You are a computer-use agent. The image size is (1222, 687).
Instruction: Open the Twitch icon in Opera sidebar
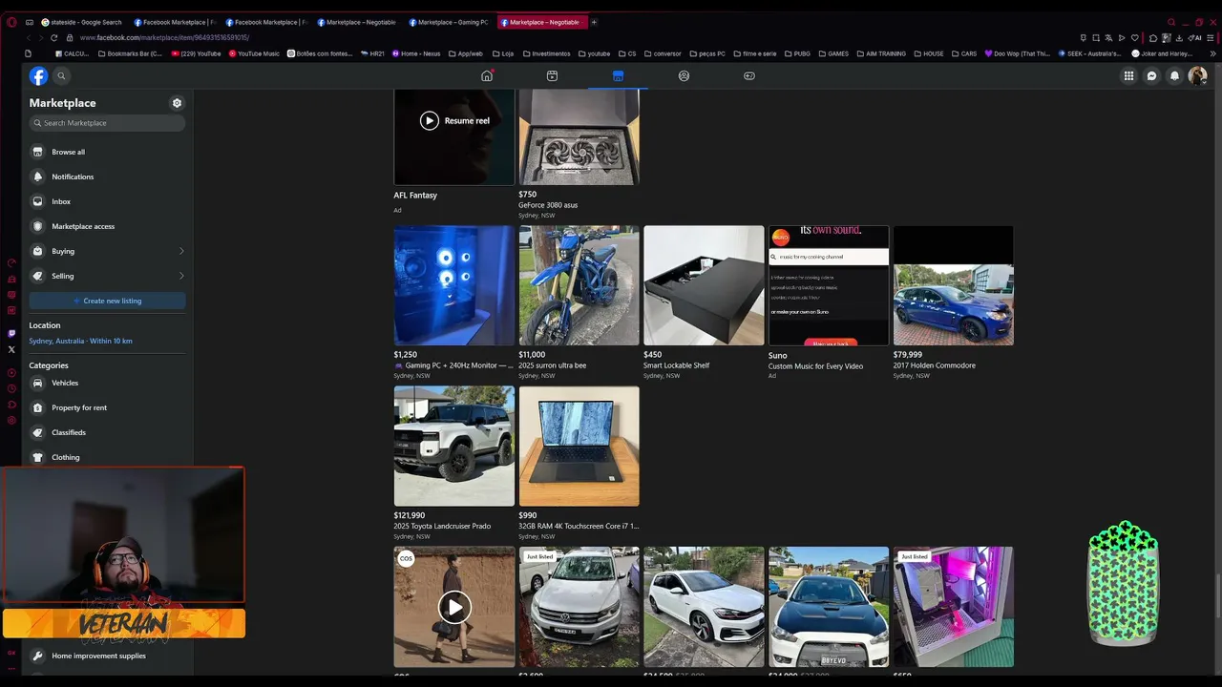click(11, 334)
